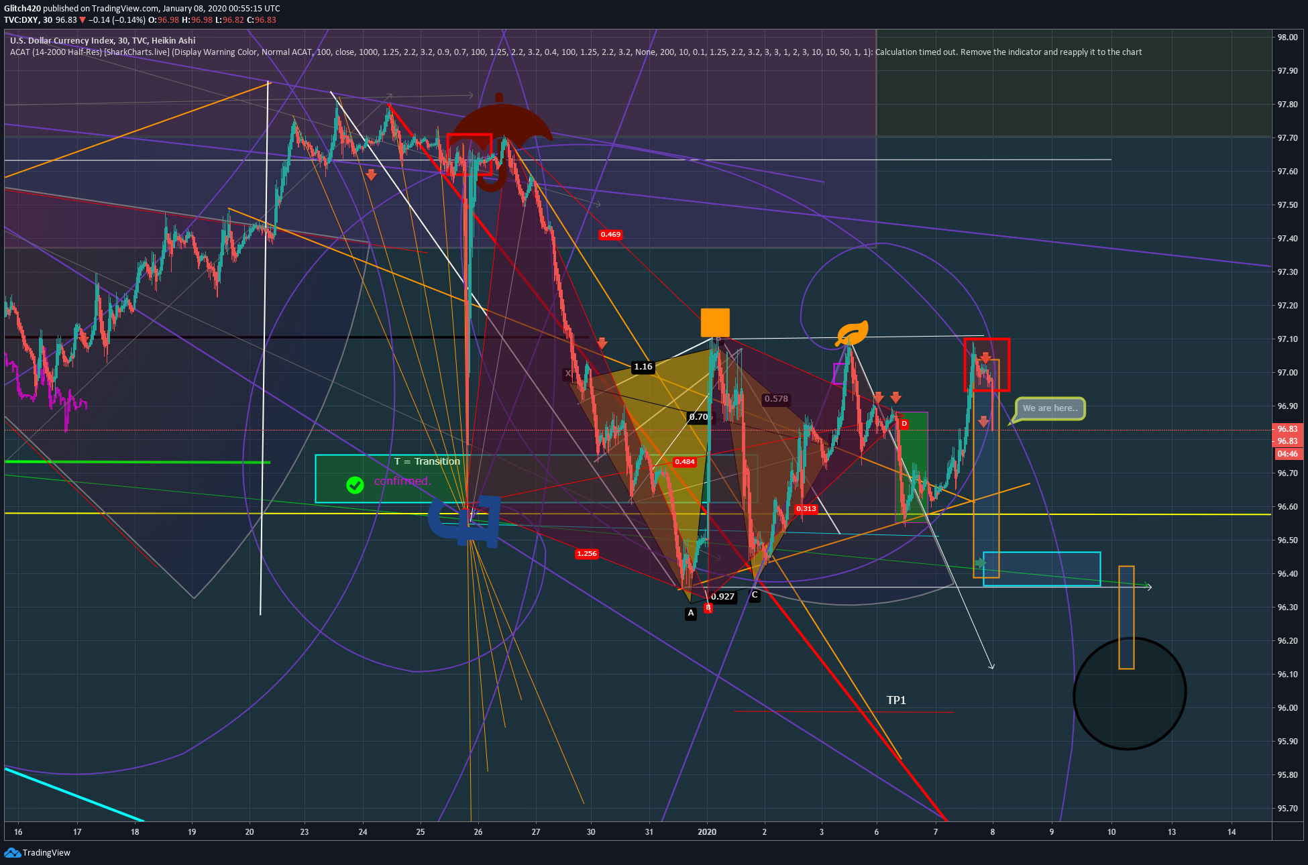The width and height of the screenshot is (1308, 865).
Task: Select date 14 on time axis
Action: (x=1232, y=832)
